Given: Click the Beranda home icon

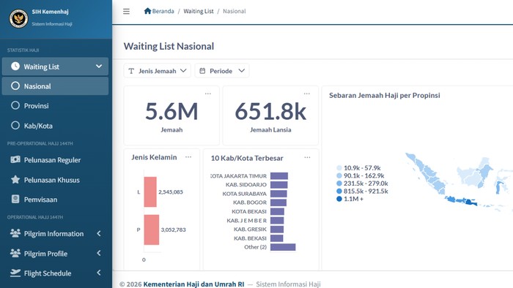Looking at the screenshot, I should (x=147, y=11).
